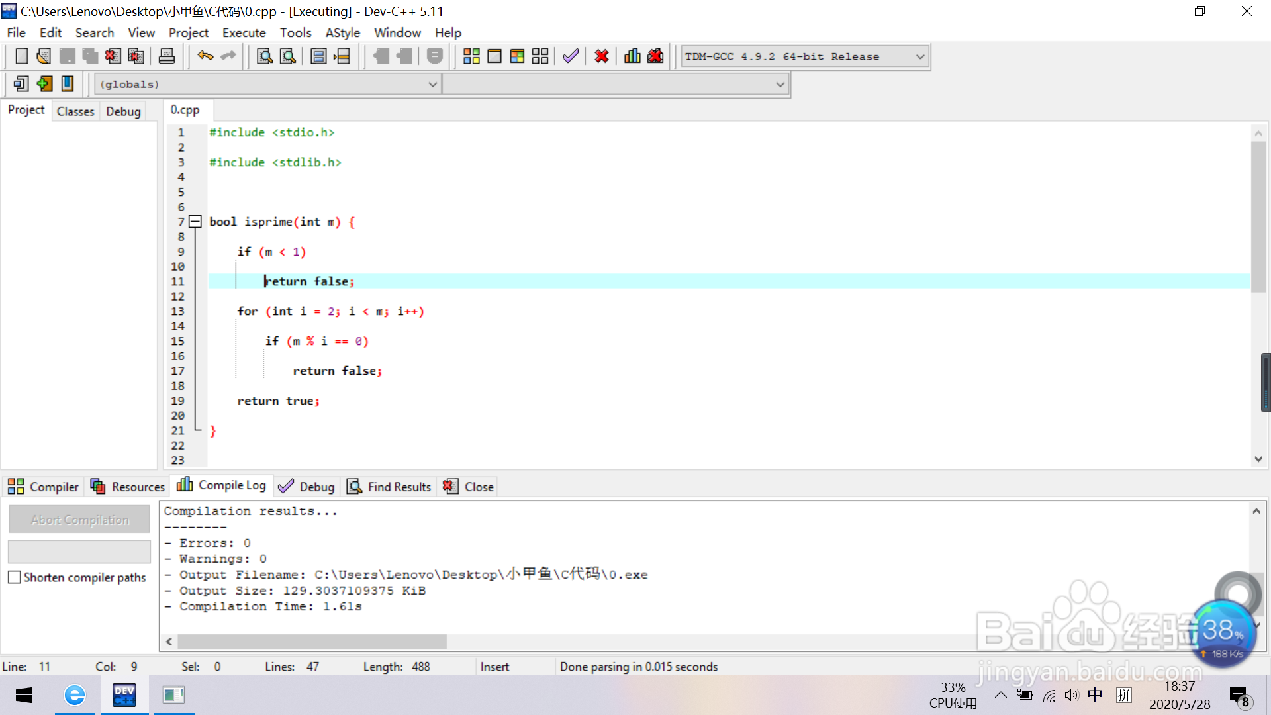Click the Compile toolbar icon
Screen dimensions: 1271x715
pyautogui.click(x=471, y=56)
